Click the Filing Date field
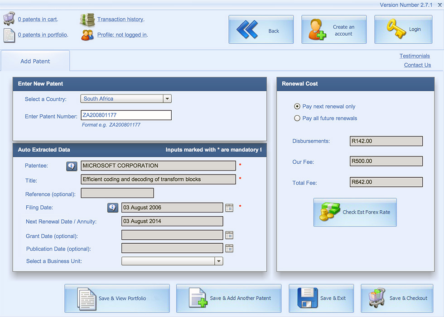This screenshot has width=444, height=317. [172, 208]
